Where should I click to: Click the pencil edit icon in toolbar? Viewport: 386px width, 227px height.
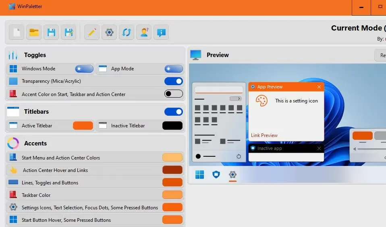92,32
